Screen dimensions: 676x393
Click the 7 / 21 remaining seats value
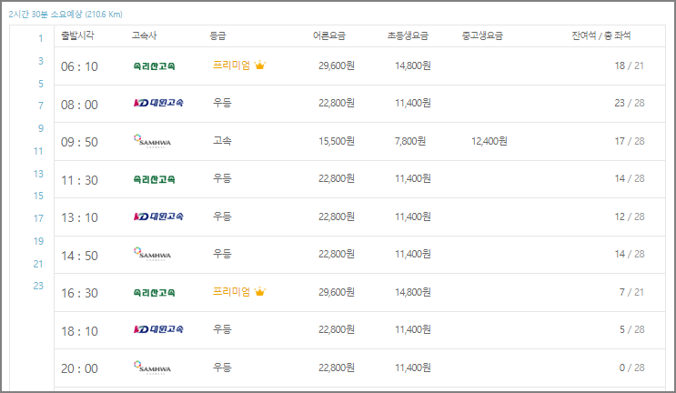pyautogui.click(x=631, y=292)
